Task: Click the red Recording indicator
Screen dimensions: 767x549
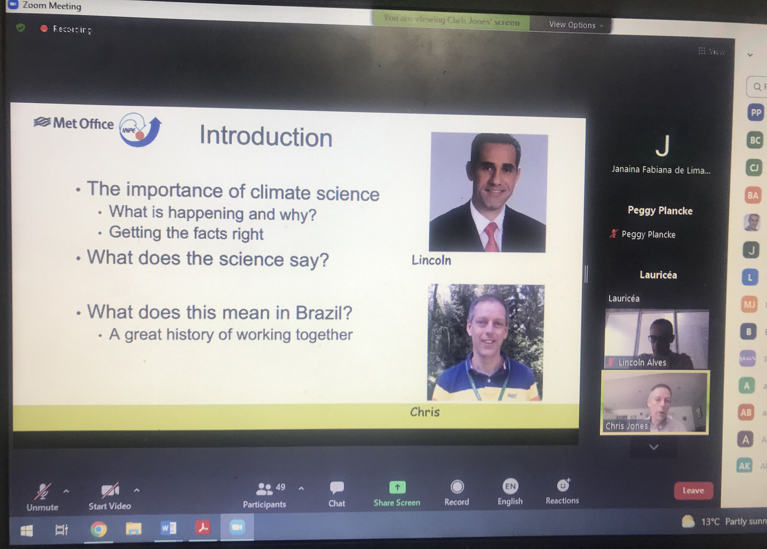Action: (66, 29)
